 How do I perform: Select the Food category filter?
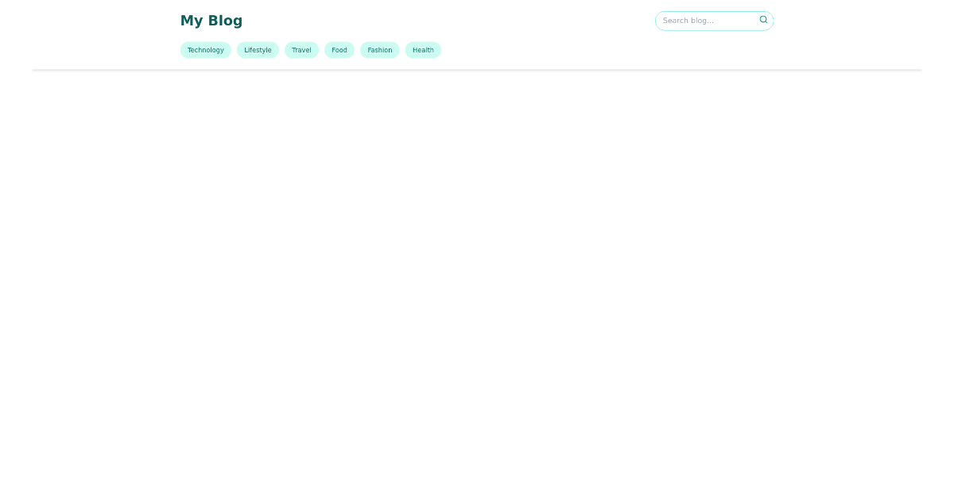tap(339, 50)
